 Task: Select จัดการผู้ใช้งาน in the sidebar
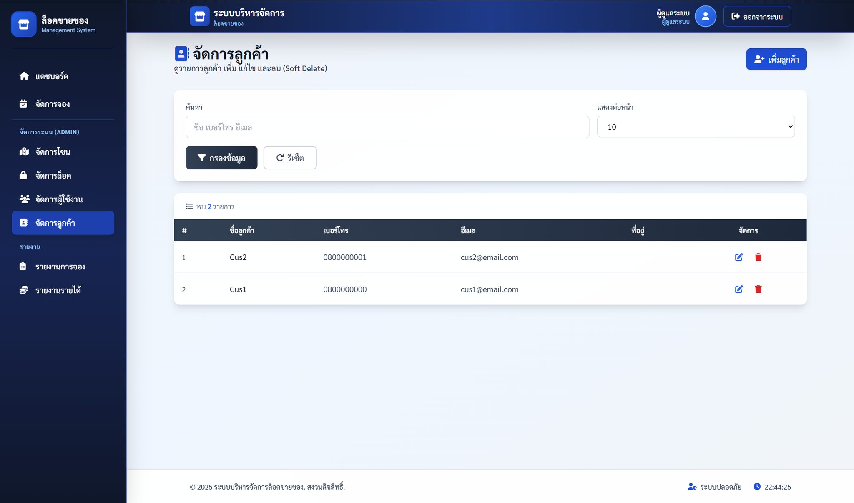(x=59, y=199)
